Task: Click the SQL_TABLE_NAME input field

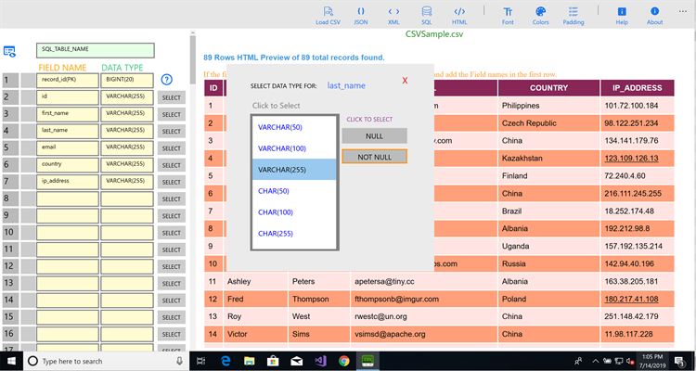Action: 96,50
